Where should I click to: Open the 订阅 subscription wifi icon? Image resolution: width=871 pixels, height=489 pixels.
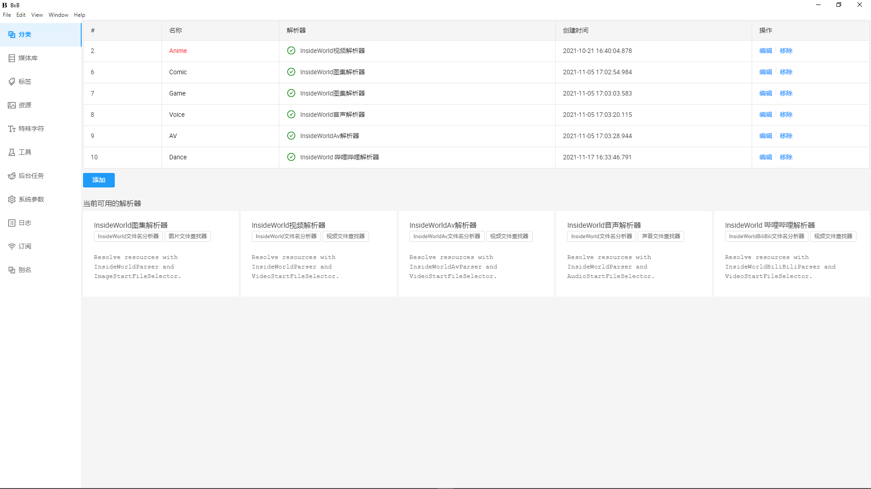click(12, 246)
